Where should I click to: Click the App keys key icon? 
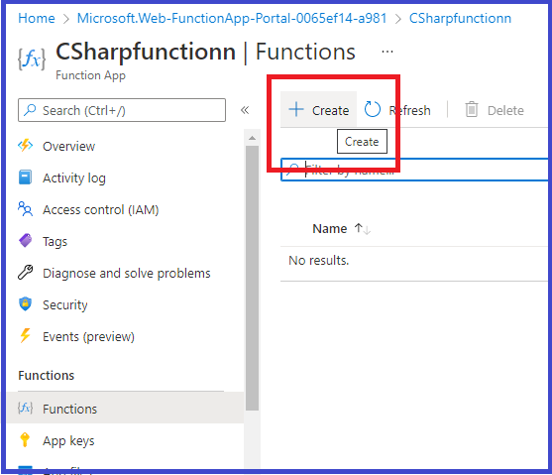[25, 439]
